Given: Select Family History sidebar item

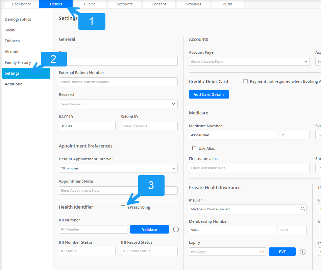Looking at the screenshot, I should point(18,62).
